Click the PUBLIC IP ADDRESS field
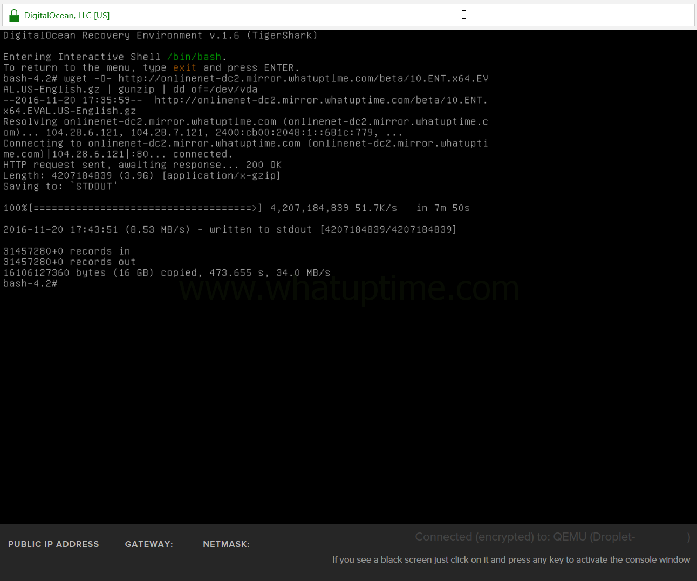Image resolution: width=697 pixels, height=581 pixels. click(x=53, y=544)
